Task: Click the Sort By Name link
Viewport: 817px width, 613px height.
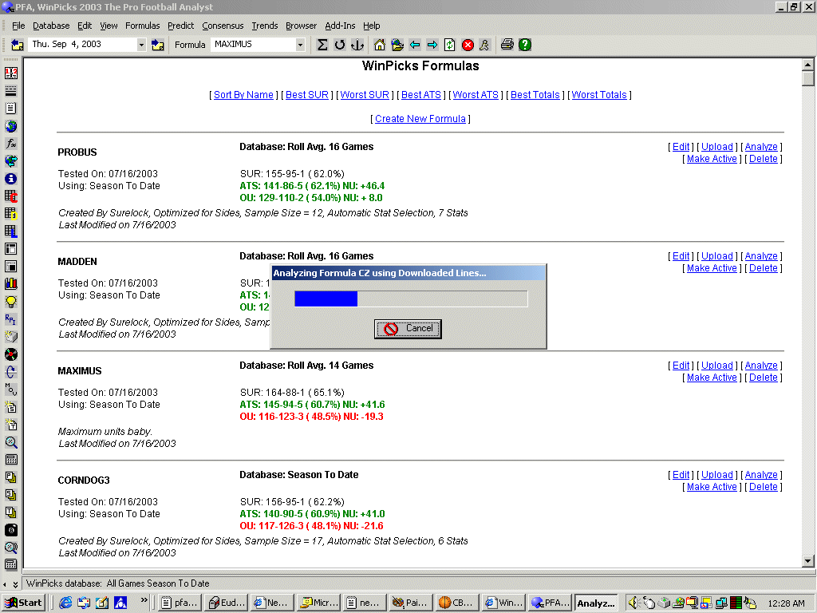Action: 243,95
